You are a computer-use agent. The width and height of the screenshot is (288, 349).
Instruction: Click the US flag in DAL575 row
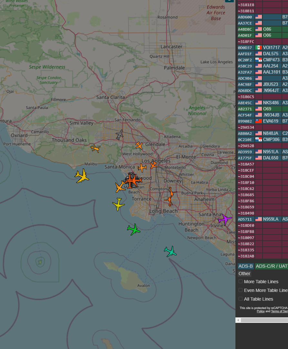click(x=258, y=54)
